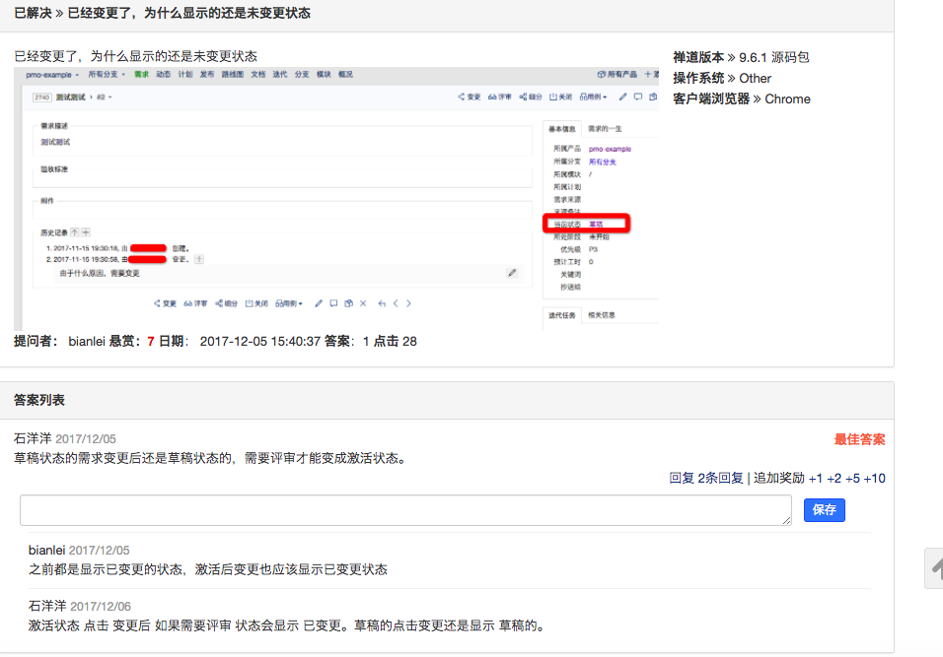Click the blue 保存 button
Screen dimensions: 943x657
824,510
